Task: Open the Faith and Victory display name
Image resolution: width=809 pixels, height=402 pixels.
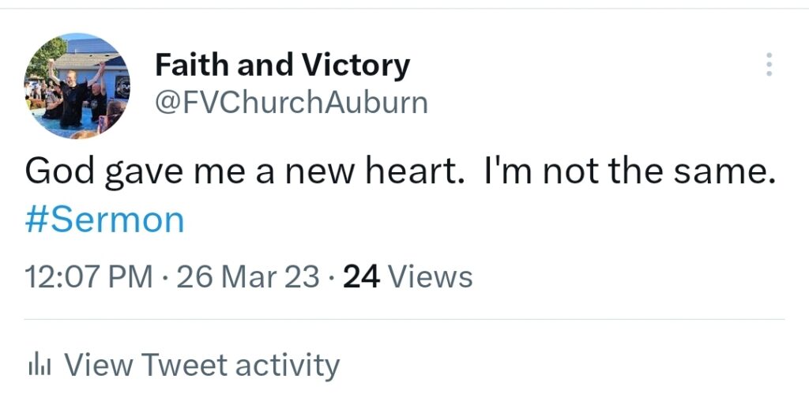Action: click(x=282, y=66)
